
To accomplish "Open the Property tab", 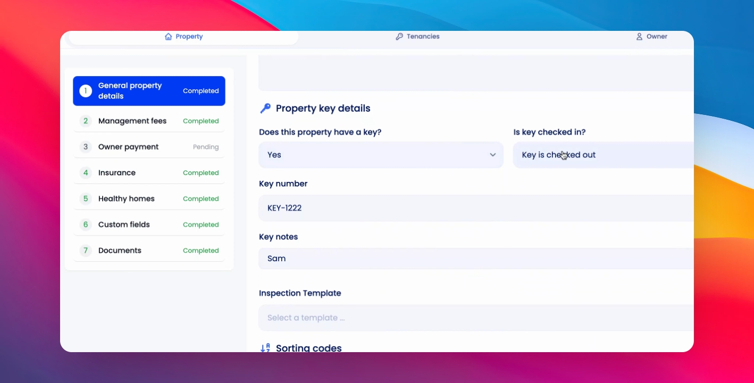I will coord(183,37).
